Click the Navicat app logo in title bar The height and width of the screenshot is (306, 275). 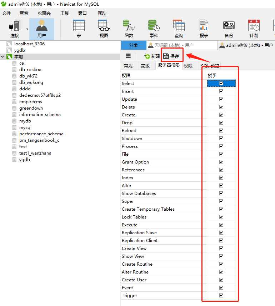[x=4, y=4]
